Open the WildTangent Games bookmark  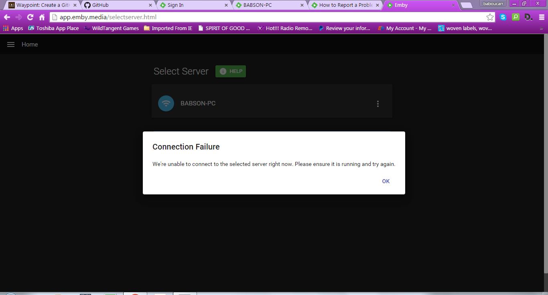[111, 28]
